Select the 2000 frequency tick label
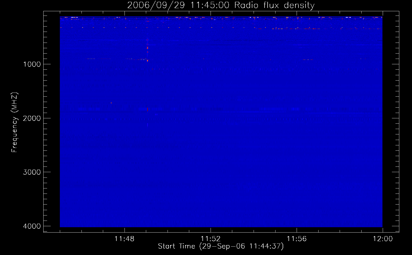This screenshot has width=412, height=255. pos(32,118)
